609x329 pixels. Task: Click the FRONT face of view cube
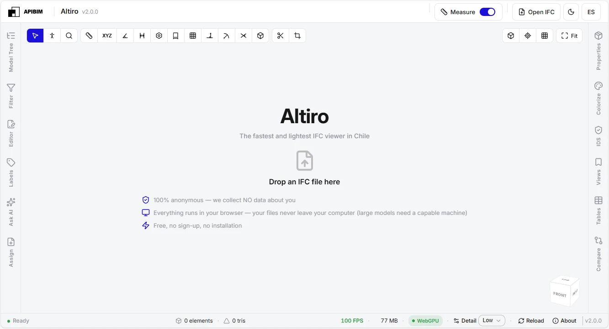[x=560, y=294]
